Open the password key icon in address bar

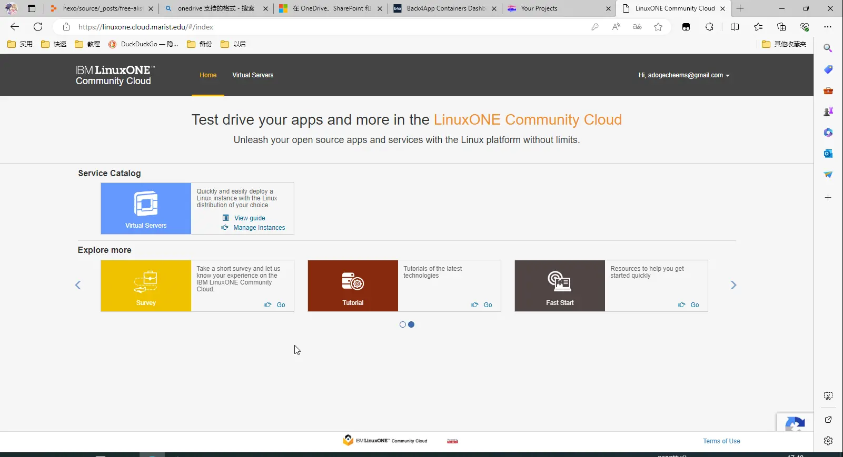[x=595, y=27]
